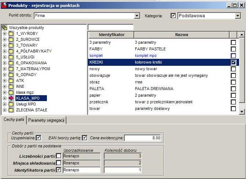Click folder icon of INNE
This screenshot has height=179, width=246.
(11, 86)
